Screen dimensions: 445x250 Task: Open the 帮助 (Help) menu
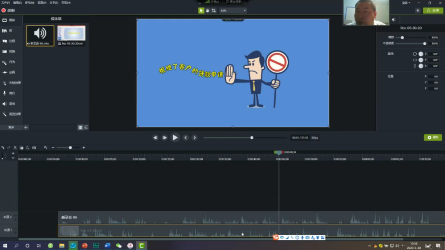(x=66, y=2)
